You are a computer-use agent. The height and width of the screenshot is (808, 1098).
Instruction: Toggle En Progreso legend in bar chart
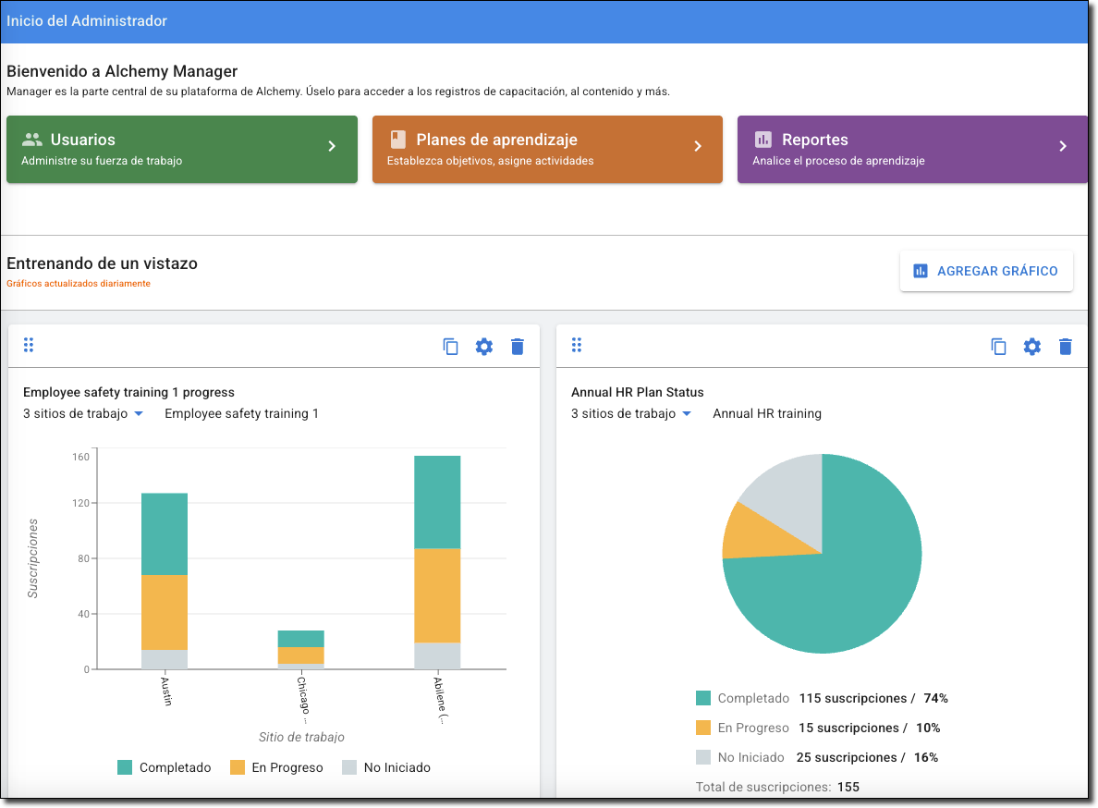pos(276,767)
